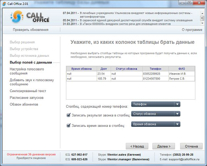
Task: Click the Статус обзвона column header
Action: click(126, 69)
